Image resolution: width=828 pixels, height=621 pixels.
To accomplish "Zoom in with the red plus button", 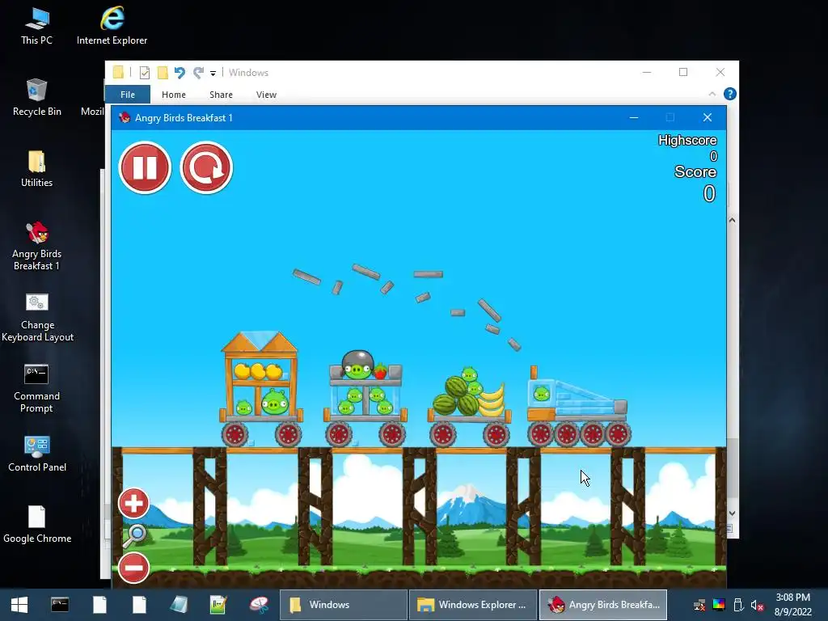I will [133, 503].
